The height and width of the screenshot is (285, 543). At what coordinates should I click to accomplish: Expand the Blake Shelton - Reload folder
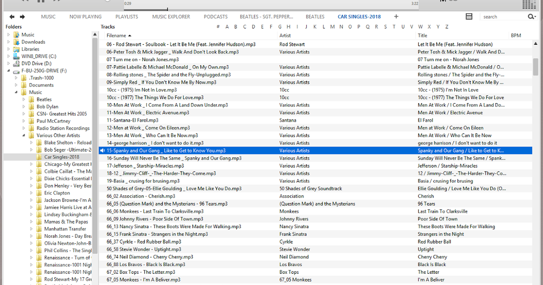[x=31, y=142]
